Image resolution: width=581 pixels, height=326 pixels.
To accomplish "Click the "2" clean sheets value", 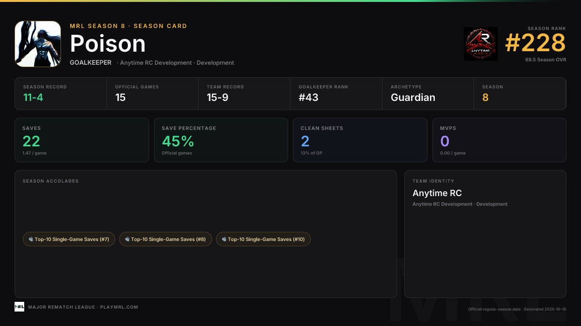I will [305, 141].
